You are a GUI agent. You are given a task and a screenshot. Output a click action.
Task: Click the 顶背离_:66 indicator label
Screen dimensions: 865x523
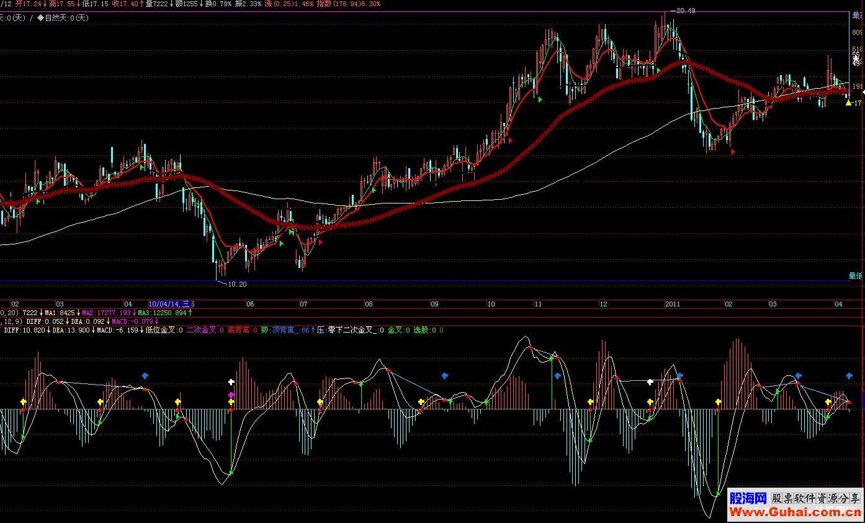[290, 330]
